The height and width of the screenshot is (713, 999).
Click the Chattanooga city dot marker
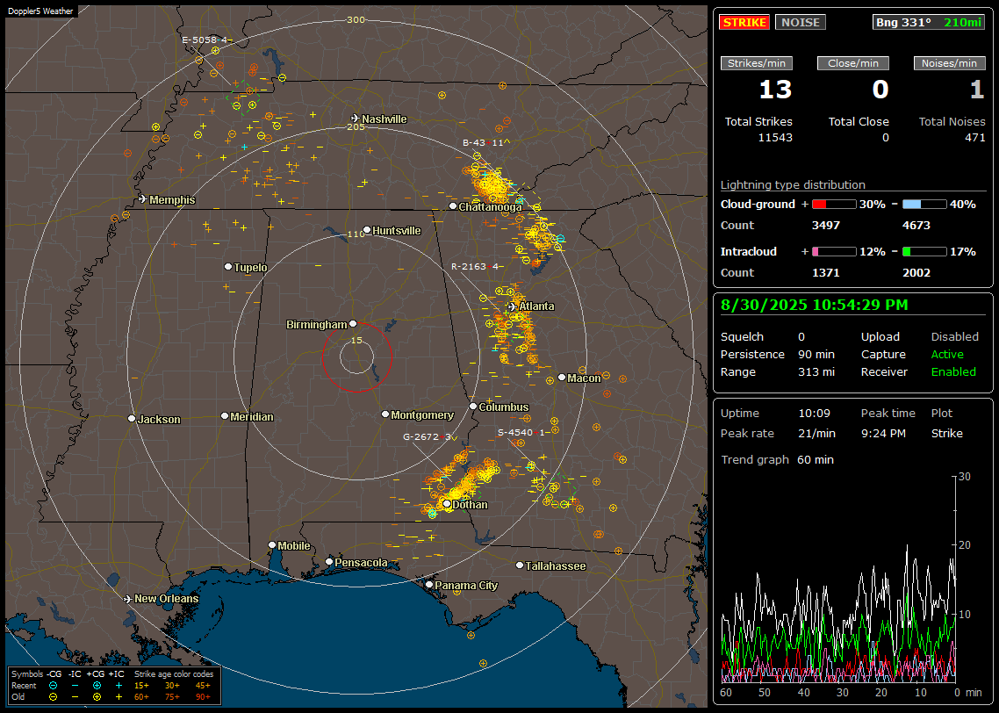453,205
